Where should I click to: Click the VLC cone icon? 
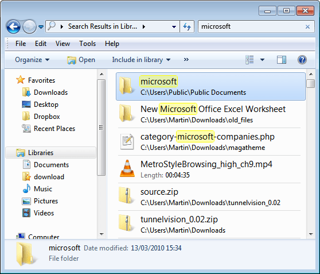127,168
